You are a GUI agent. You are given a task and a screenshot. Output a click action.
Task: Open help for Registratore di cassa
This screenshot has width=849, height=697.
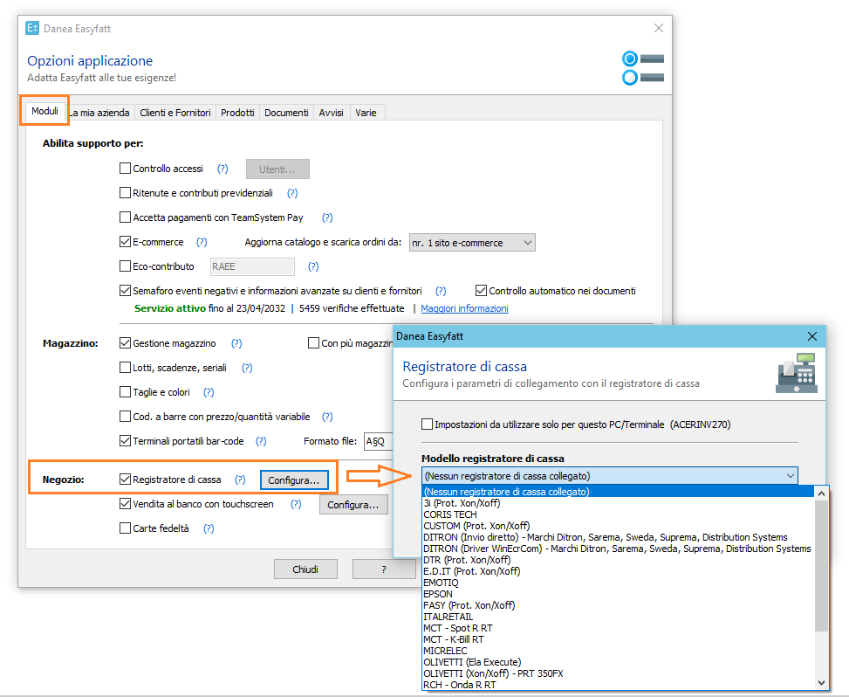(240, 480)
